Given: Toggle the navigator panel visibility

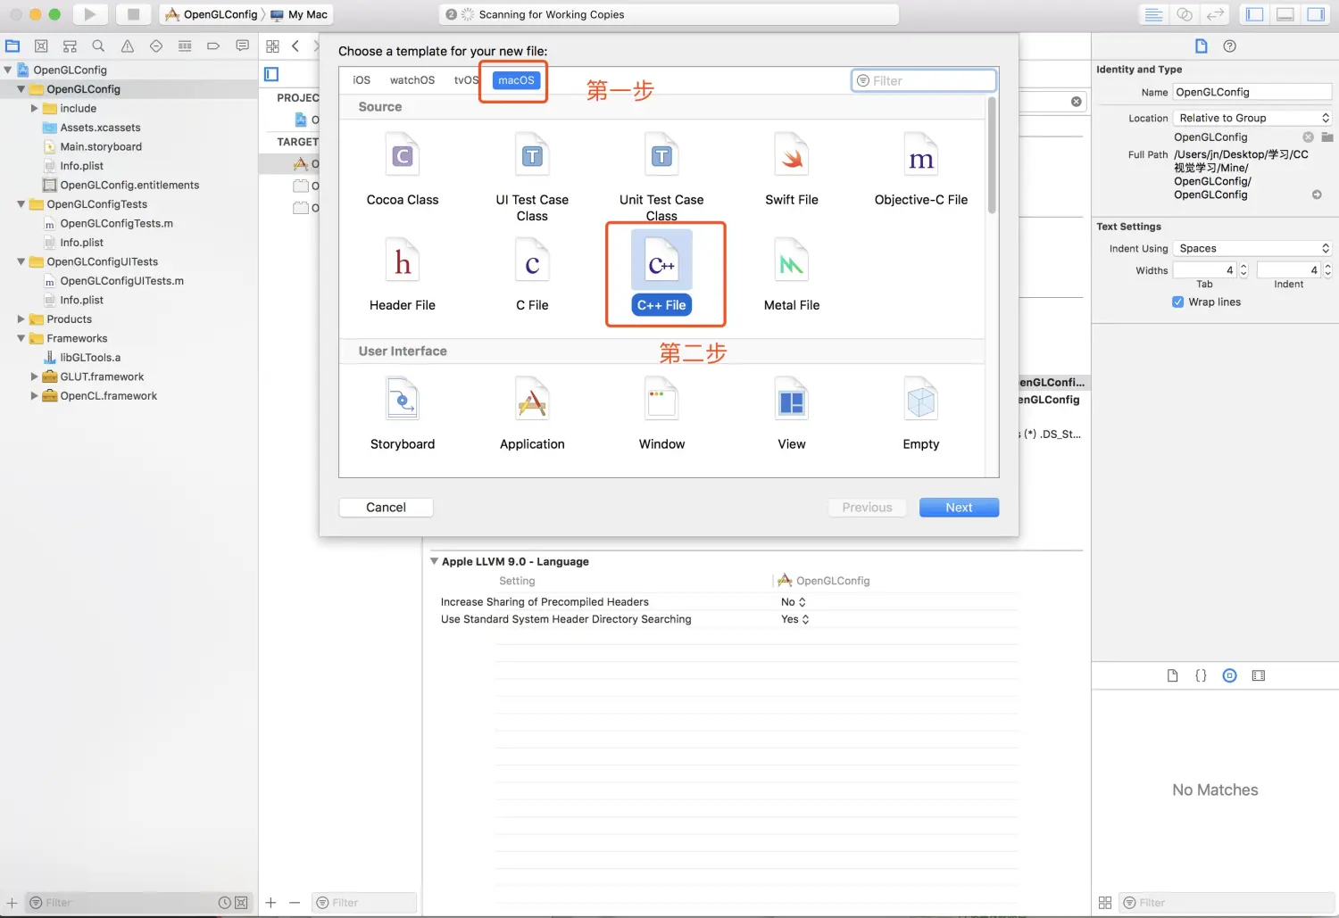Looking at the screenshot, I should (x=1254, y=14).
